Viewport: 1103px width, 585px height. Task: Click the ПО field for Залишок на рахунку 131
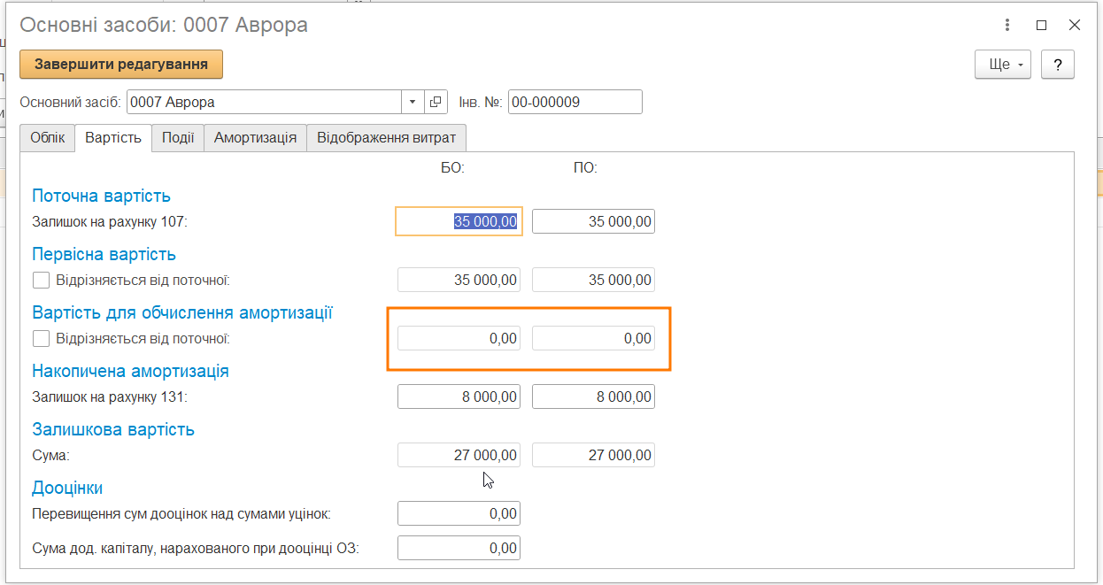pos(593,396)
